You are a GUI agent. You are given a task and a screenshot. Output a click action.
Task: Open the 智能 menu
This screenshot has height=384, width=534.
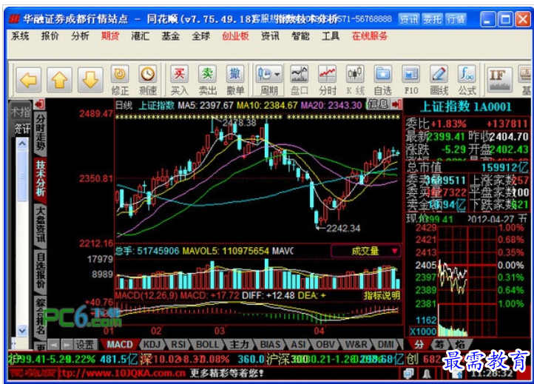(300, 36)
